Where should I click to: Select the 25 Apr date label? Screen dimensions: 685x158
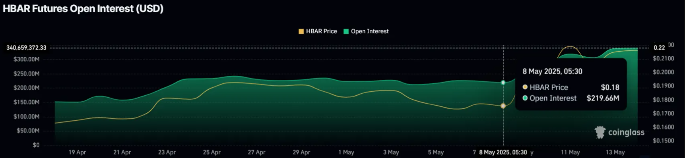click(212, 152)
